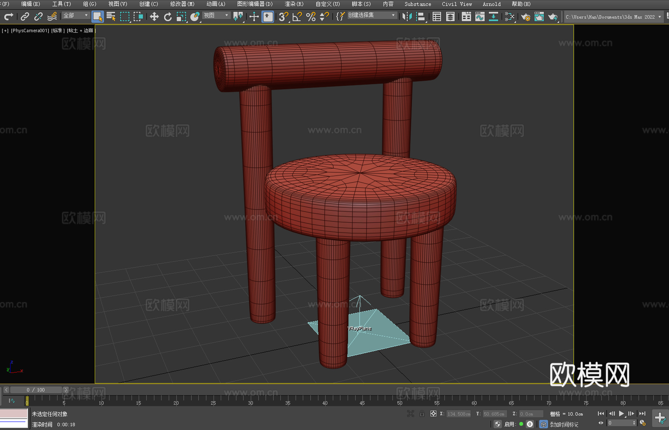Screen dimensions: 669x430
Task: Click the Mirror tool icon
Action: (407, 17)
